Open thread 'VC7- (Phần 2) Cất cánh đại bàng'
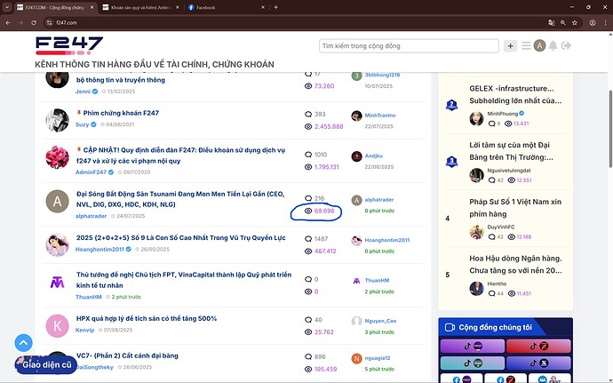The image size is (613, 383). 127,355
